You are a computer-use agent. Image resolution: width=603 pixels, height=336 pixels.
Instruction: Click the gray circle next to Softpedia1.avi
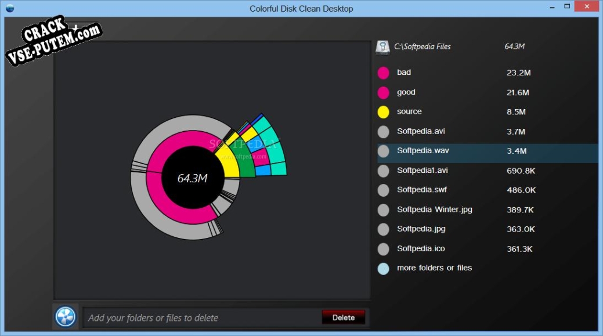pyautogui.click(x=384, y=171)
